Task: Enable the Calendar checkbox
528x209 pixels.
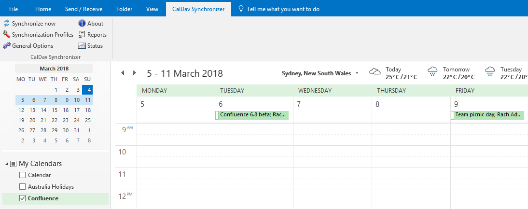Action: click(x=22, y=175)
